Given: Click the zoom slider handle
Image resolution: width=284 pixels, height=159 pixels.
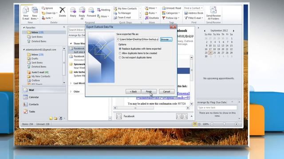Looking at the screenshot, I should coord(224,124).
